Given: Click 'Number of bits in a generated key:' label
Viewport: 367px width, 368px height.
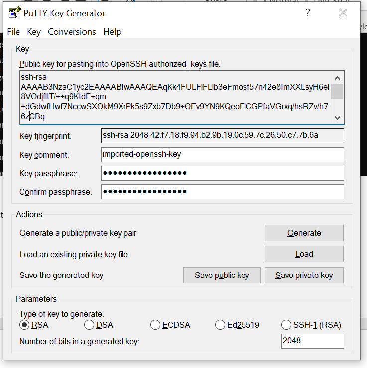Looking at the screenshot, I should coord(79,342).
